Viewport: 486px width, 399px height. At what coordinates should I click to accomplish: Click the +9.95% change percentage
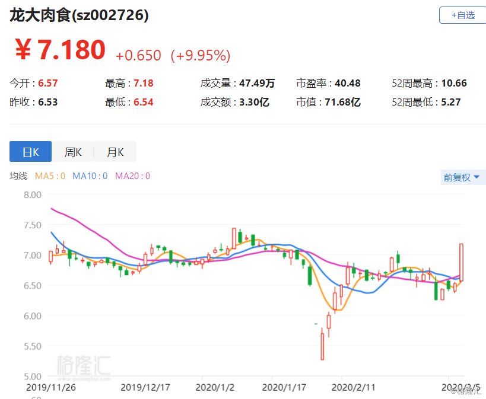[201, 56]
